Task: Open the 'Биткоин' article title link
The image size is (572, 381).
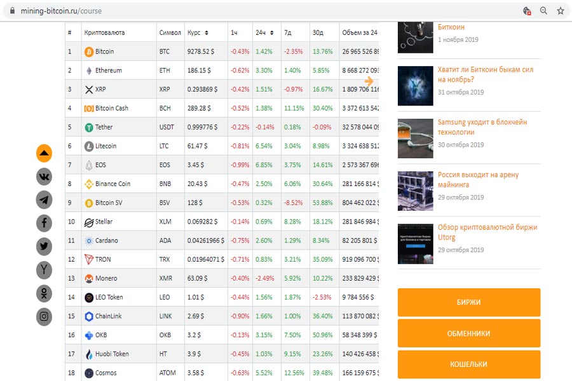Action: (451, 27)
